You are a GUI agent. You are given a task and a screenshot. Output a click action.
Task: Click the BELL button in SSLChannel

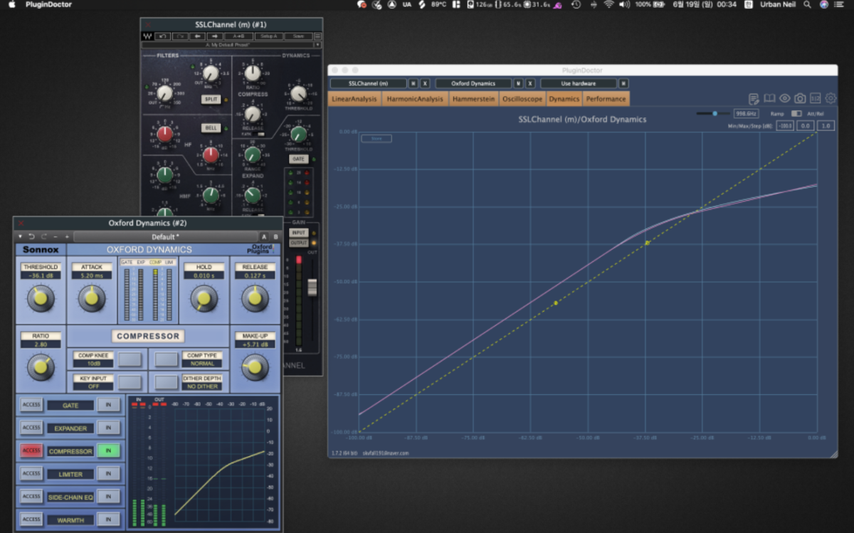(211, 128)
